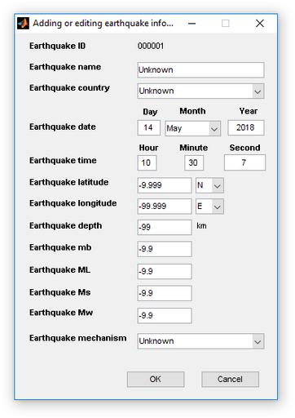Screen dimensions: 295x418
Task: Expand the Month dropdown showing May
Action: pos(193,128)
